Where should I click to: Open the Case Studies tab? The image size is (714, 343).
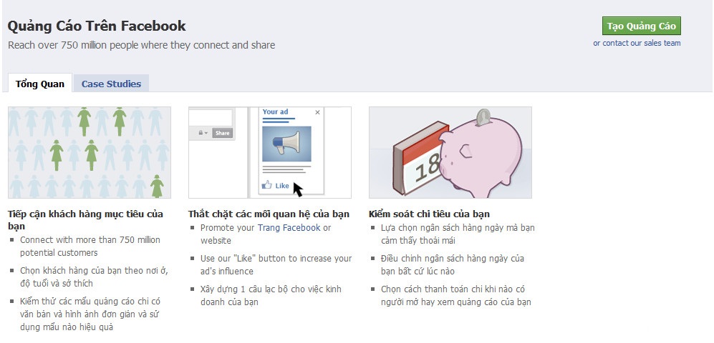click(111, 84)
